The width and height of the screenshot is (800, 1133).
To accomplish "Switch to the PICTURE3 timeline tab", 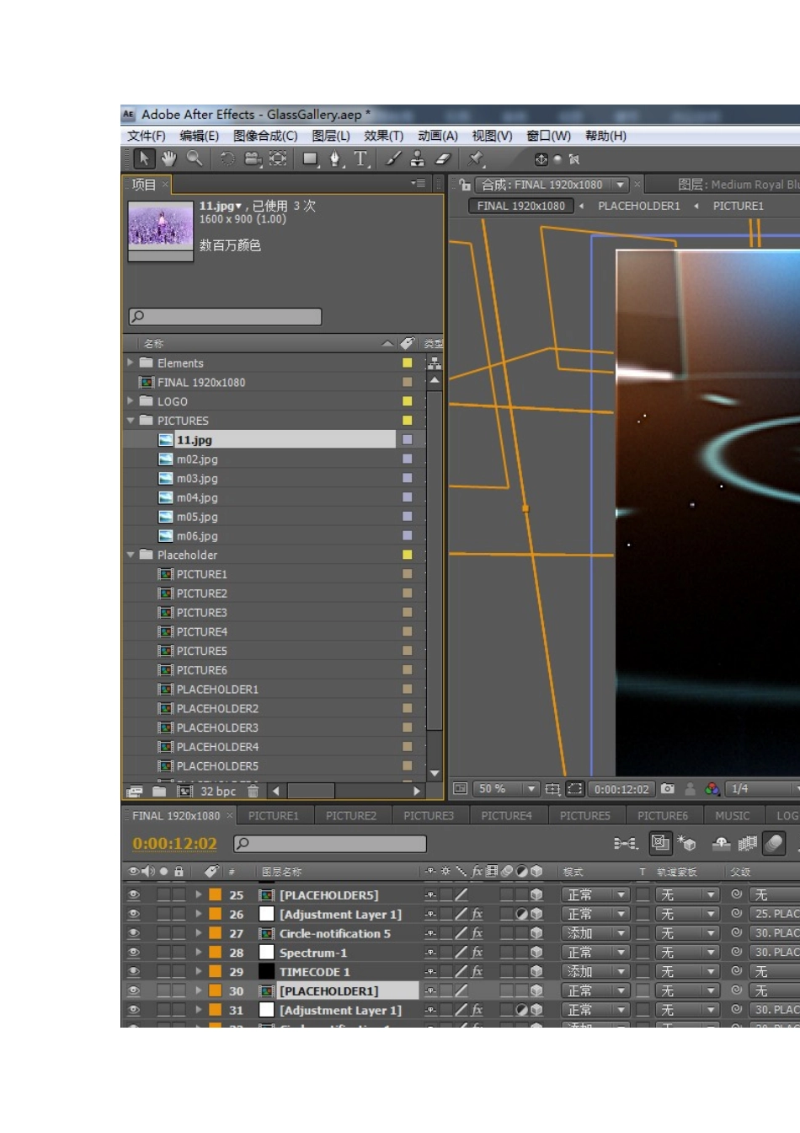I will point(429,815).
